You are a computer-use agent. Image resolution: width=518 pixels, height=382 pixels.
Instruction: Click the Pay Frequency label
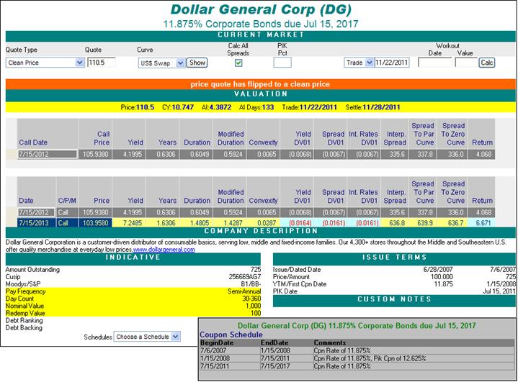pyautogui.click(x=26, y=291)
